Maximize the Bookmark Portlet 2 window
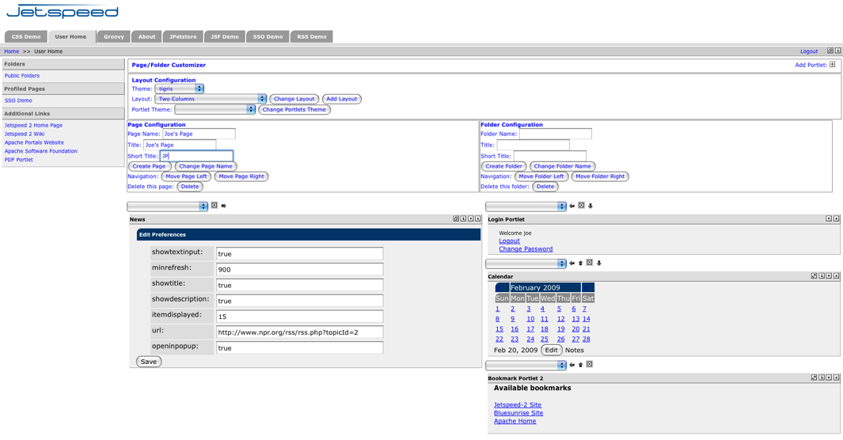The image size is (843, 440). [x=836, y=378]
